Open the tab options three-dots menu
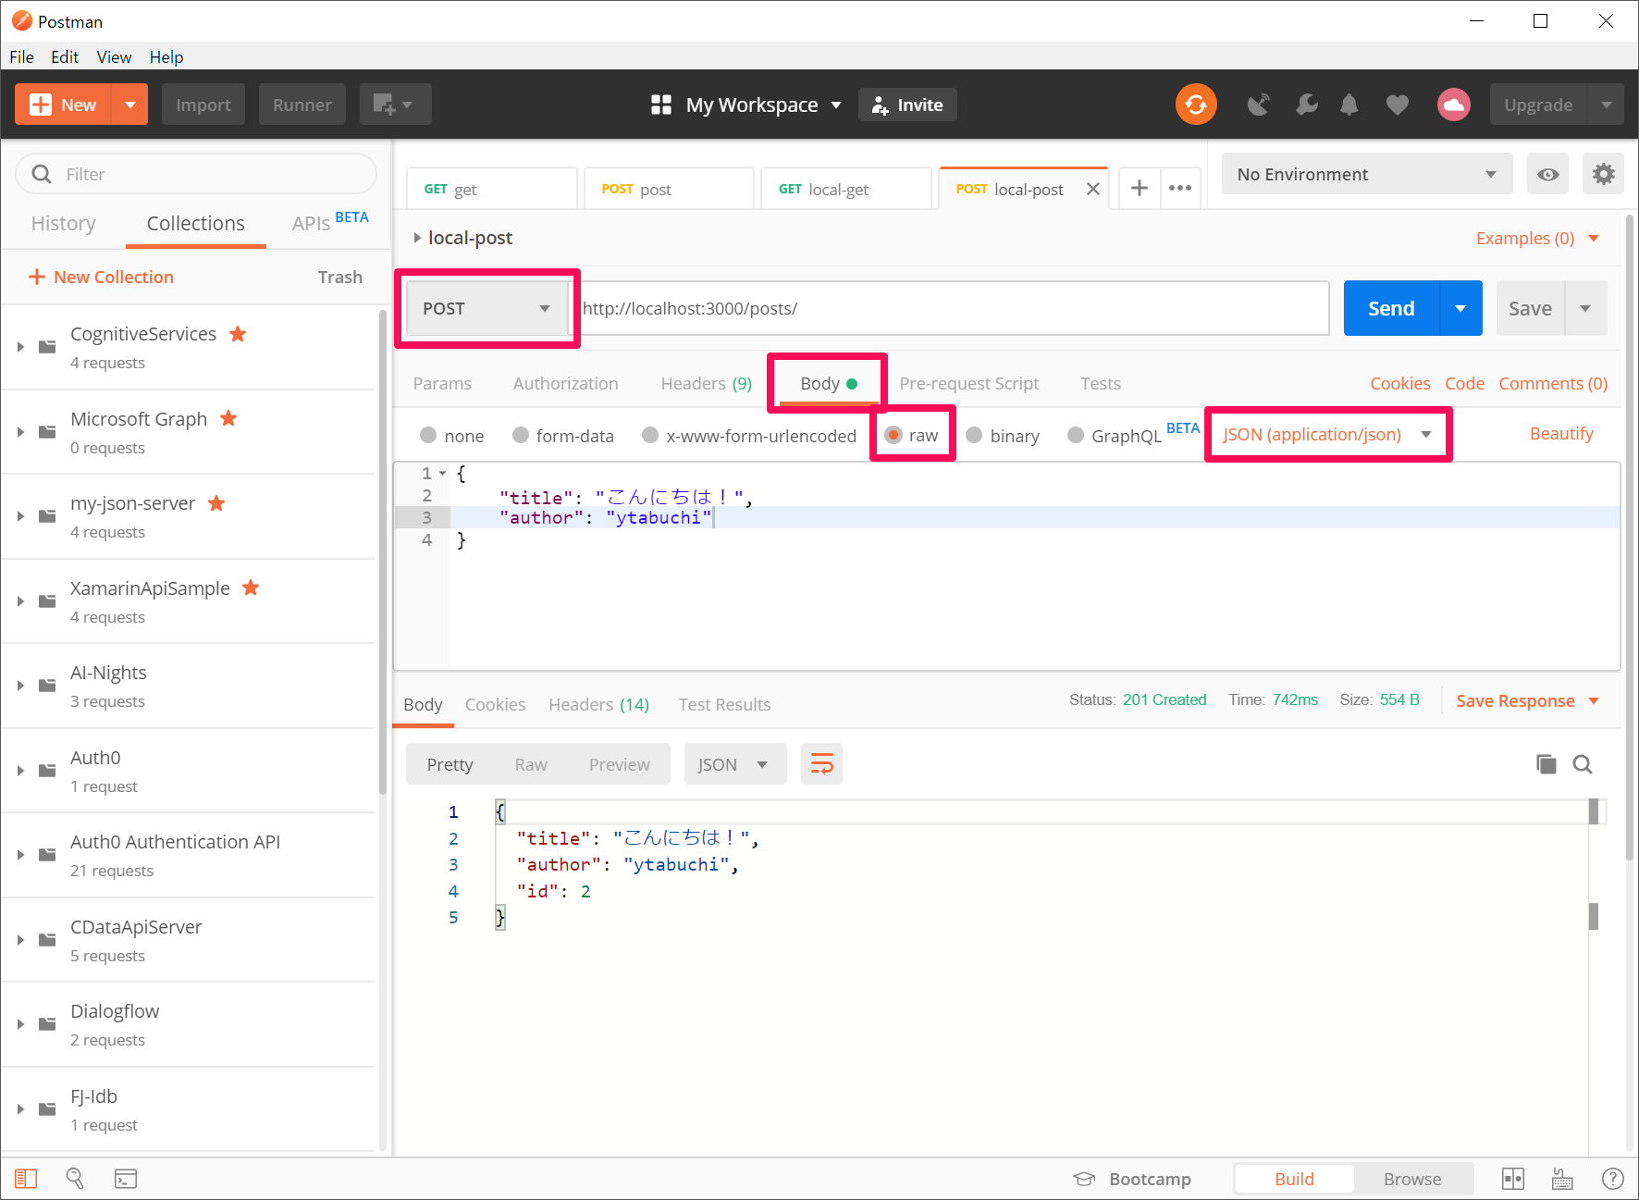This screenshot has width=1639, height=1200. click(x=1180, y=188)
